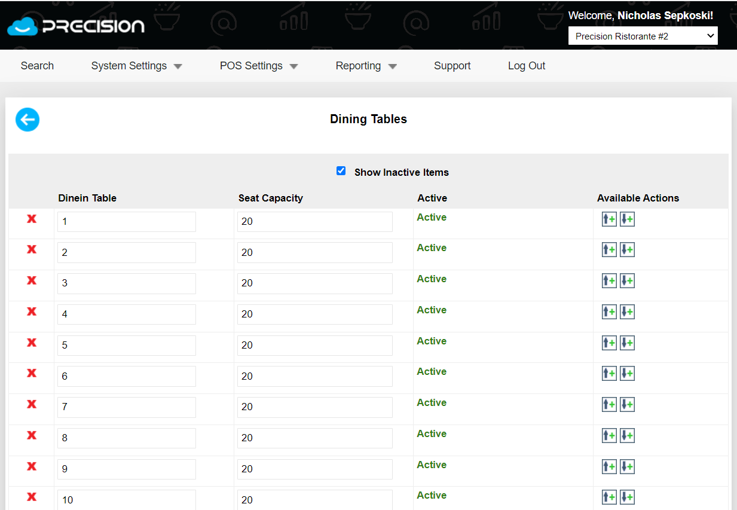Click the Active status for table 6
Image resolution: width=737 pixels, height=510 pixels.
click(432, 372)
